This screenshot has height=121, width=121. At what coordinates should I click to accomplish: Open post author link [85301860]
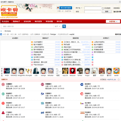[x=86, y=52]
